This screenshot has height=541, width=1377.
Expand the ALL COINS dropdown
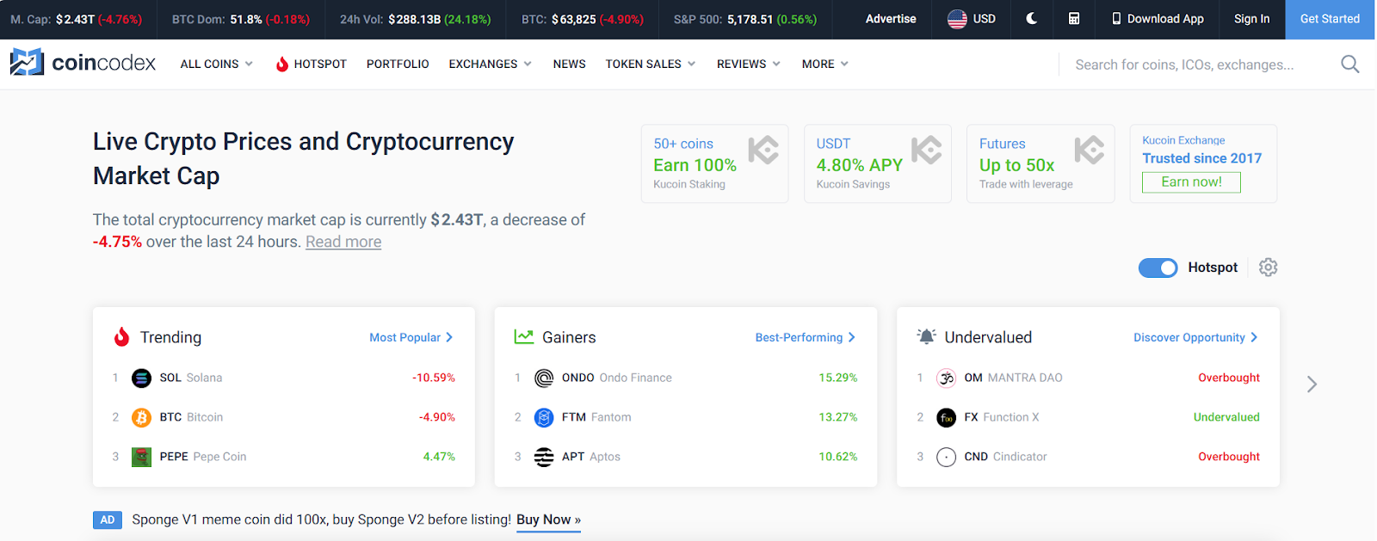tap(216, 64)
